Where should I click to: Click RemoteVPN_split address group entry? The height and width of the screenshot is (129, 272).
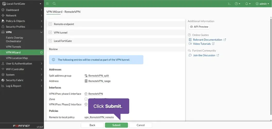pos(97,76)
